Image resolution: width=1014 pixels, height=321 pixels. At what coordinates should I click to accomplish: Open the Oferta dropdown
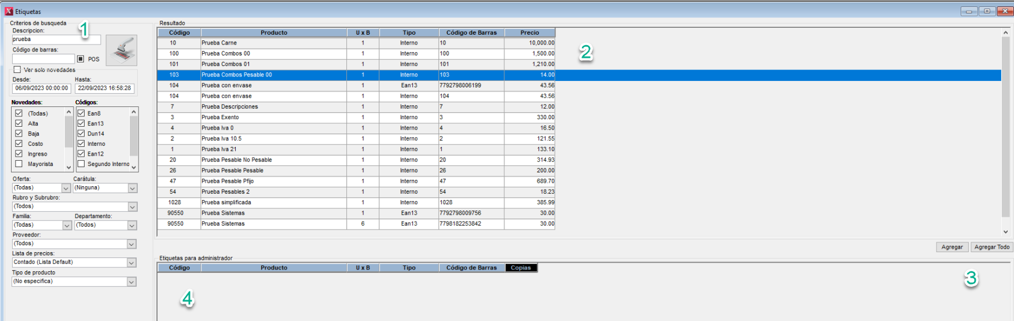tap(66, 188)
